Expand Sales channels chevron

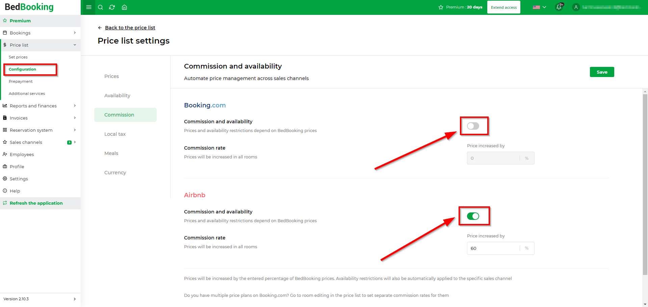75,142
